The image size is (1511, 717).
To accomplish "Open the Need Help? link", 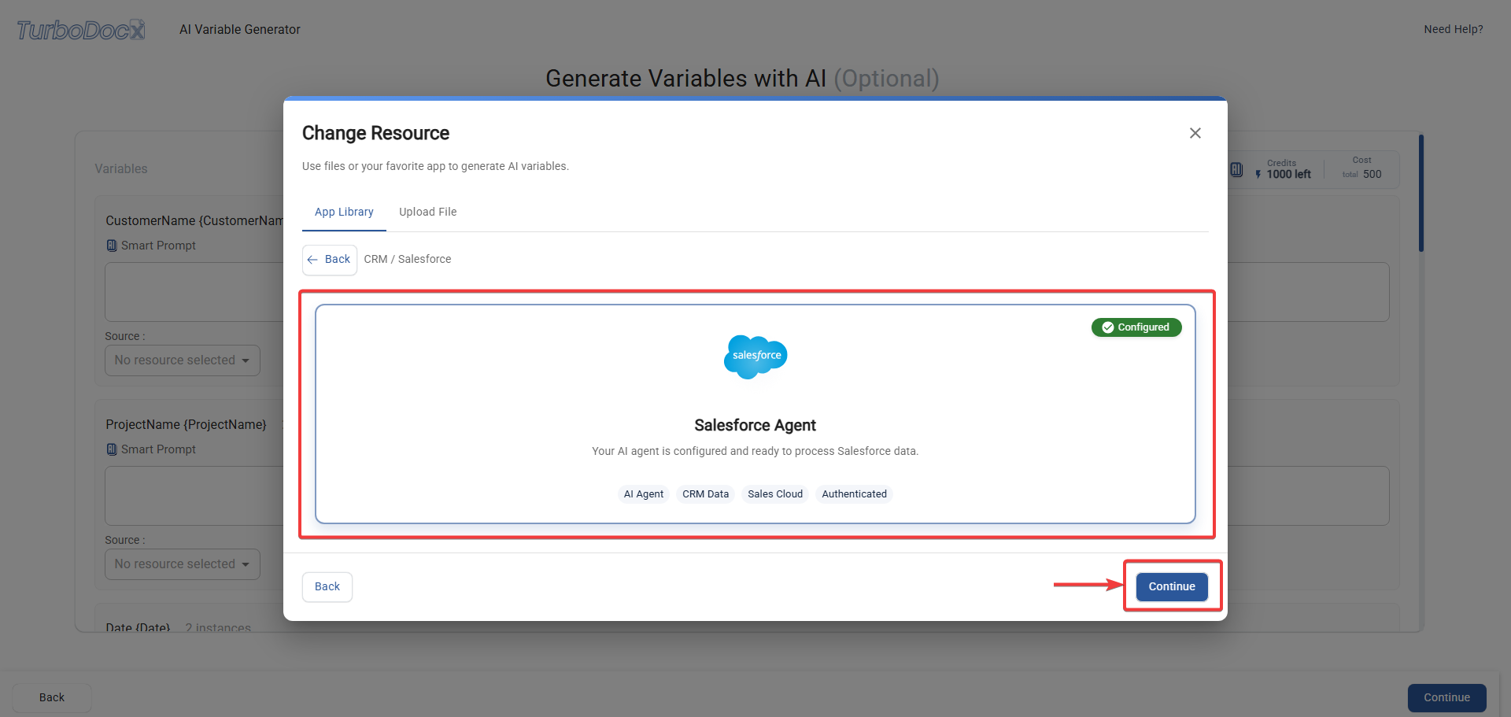I will tap(1453, 30).
